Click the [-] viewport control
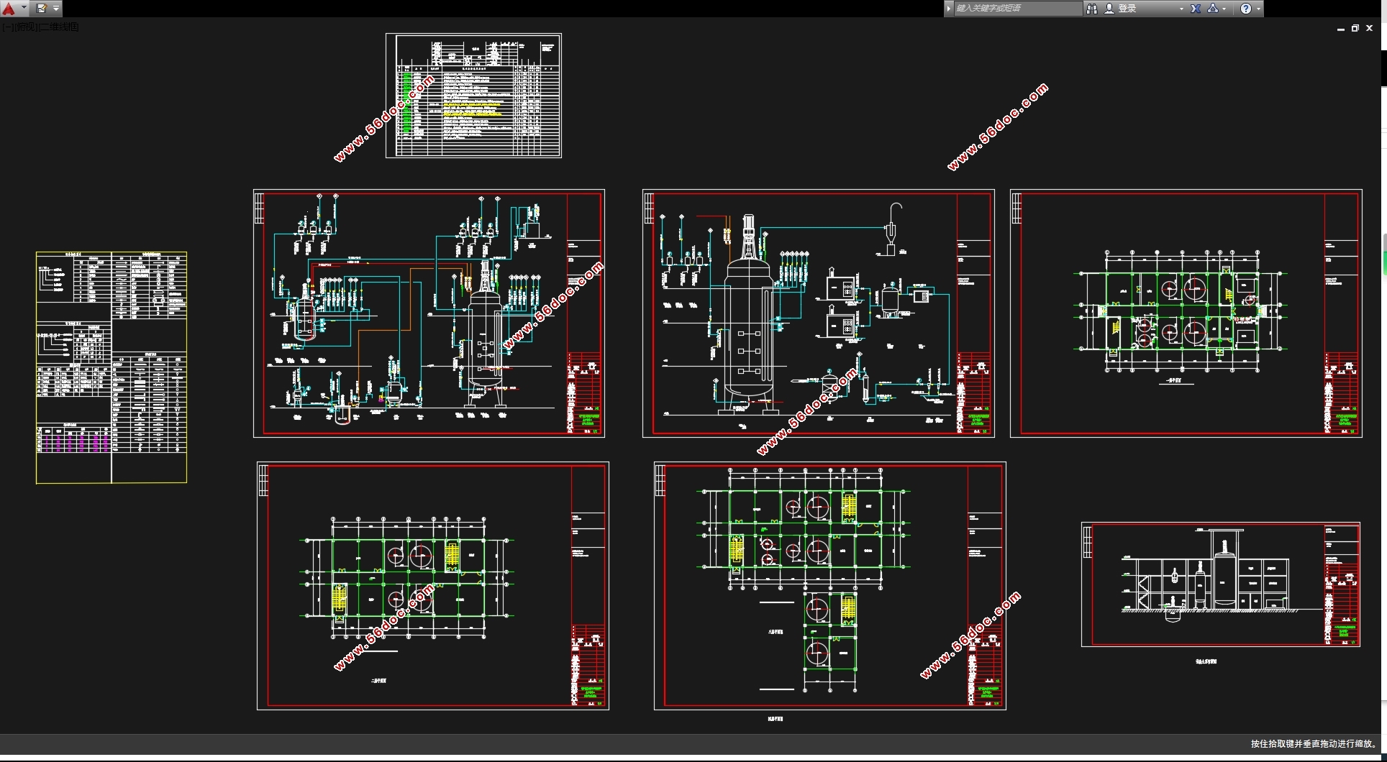Image resolution: width=1387 pixels, height=762 pixels. tap(6, 27)
